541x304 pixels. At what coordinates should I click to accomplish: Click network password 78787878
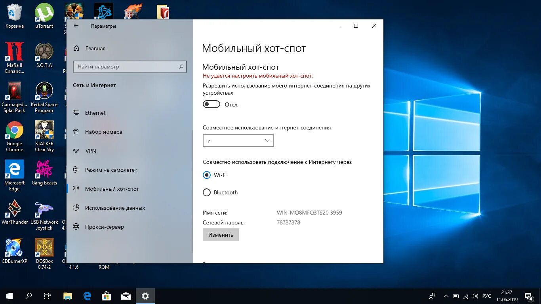point(288,222)
